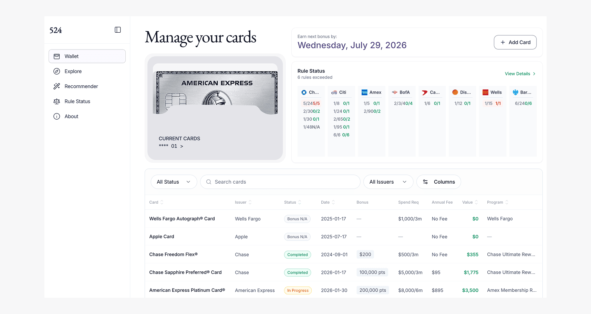
Task: Expand the All Issuers filter dropdown
Action: (x=388, y=182)
